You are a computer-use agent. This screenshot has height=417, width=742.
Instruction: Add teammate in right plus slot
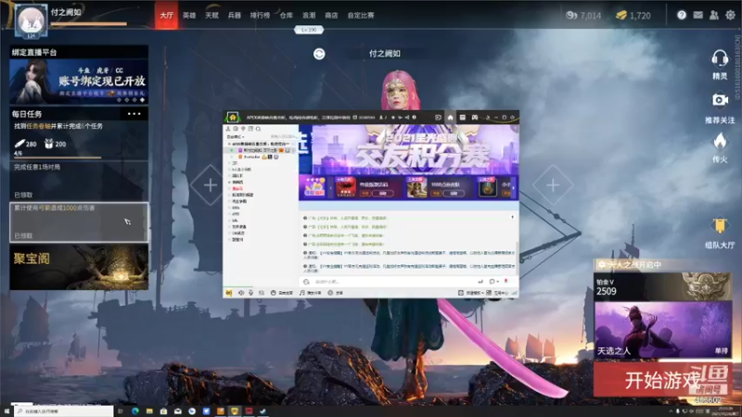coord(553,185)
